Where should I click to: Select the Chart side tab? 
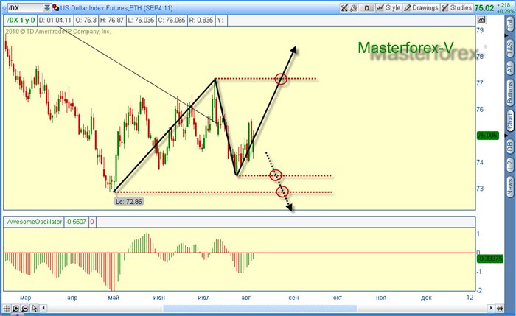pyautogui.click(x=510, y=121)
